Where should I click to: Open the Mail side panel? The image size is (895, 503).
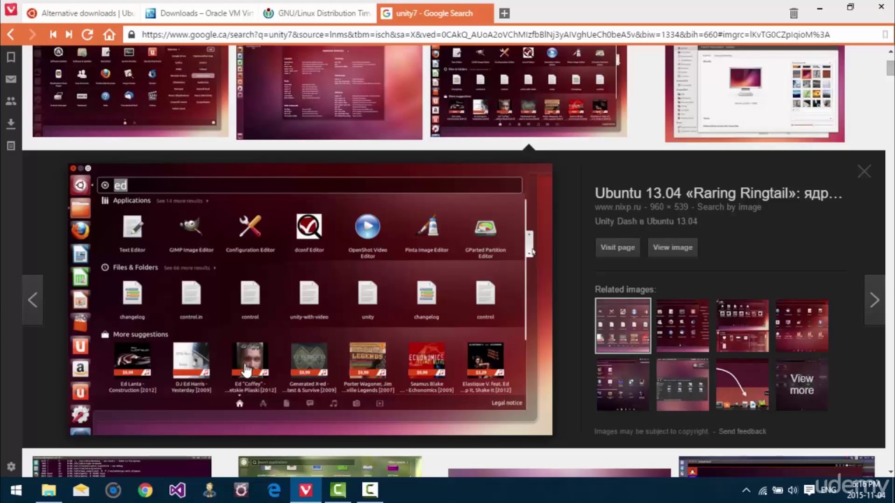point(10,79)
